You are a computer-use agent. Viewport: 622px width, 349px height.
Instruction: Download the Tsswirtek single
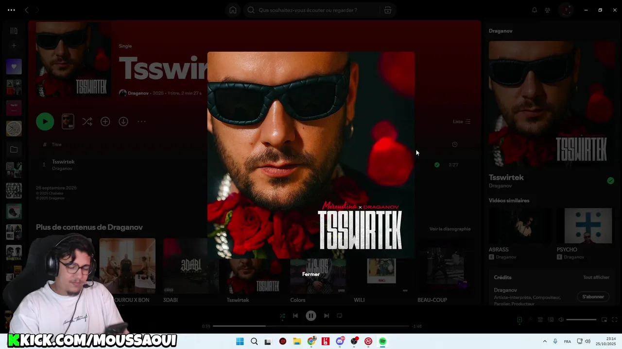pyautogui.click(x=123, y=122)
